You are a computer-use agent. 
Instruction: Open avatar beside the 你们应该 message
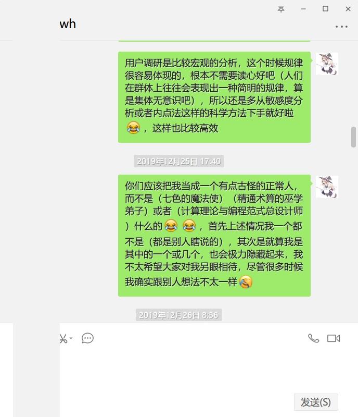pyautogui.click(x=327, y=187)
